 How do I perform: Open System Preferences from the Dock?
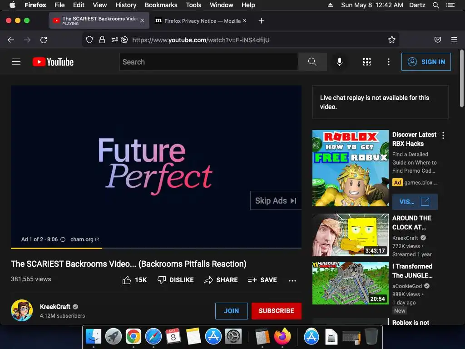(233, 337)
